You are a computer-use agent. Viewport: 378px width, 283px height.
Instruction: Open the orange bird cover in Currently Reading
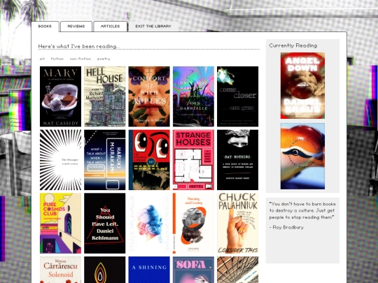tap(302, 157)
